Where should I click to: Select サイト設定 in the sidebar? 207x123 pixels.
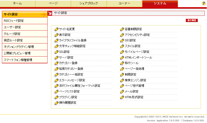[25, 14]
